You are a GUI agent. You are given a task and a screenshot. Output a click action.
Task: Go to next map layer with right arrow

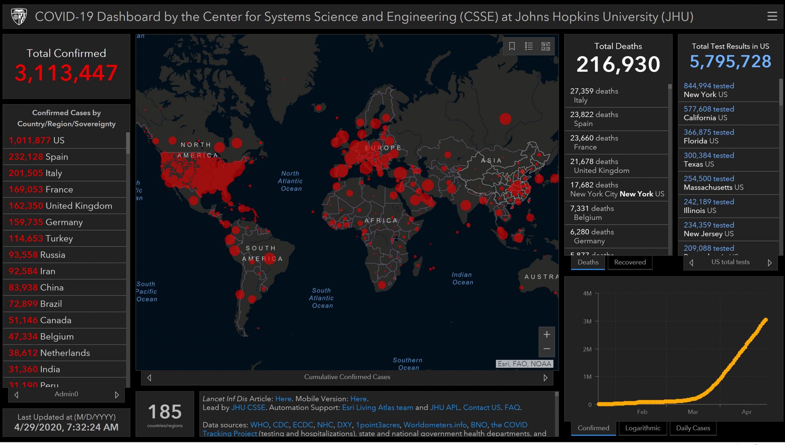(545, 378)
